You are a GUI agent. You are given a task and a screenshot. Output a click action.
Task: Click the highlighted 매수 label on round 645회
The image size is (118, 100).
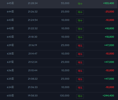tap(80, 4)
